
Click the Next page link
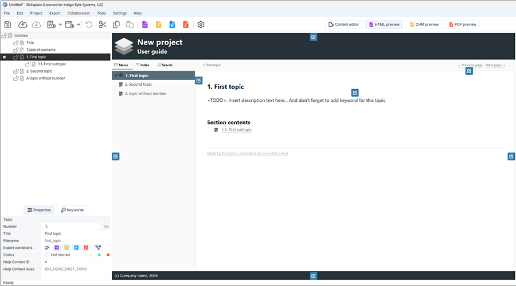[x=495, y=65]
